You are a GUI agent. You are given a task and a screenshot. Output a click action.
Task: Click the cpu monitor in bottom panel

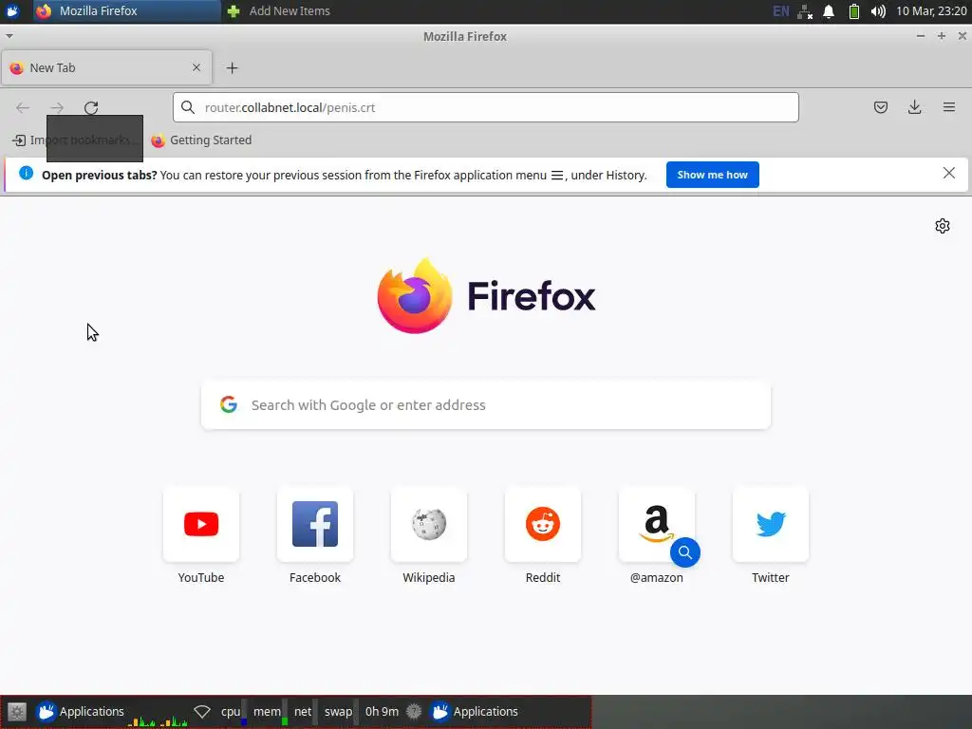click(234, 712)
